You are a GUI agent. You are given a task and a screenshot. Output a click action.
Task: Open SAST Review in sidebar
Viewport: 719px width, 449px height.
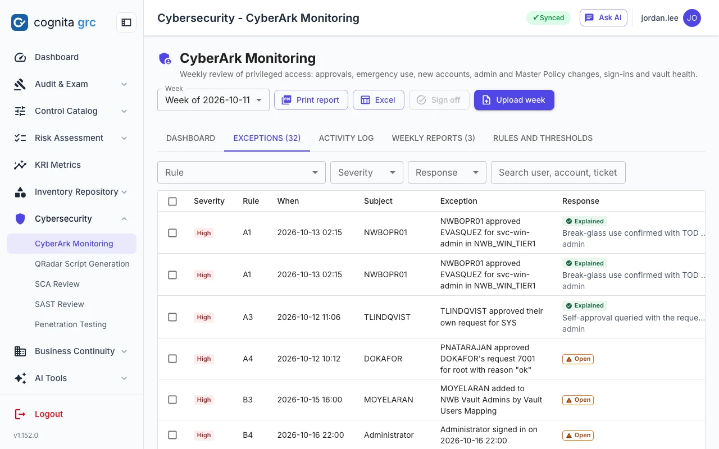[60, 304]
